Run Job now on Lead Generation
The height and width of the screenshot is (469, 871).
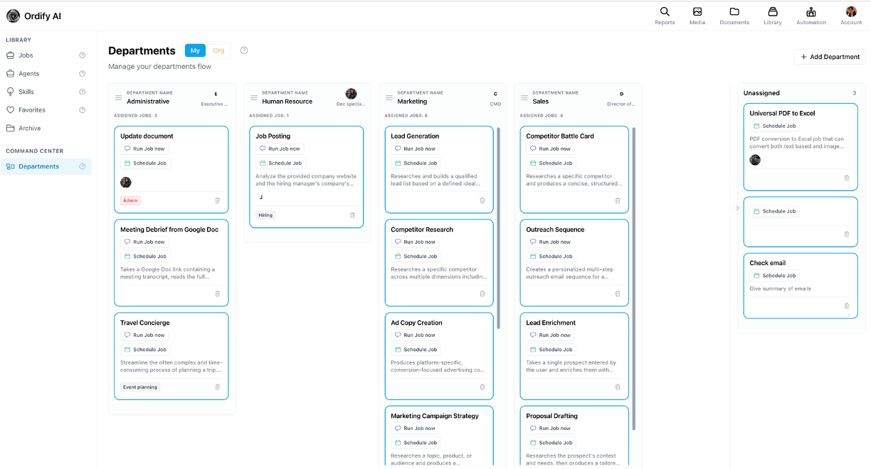pos(415,149)
